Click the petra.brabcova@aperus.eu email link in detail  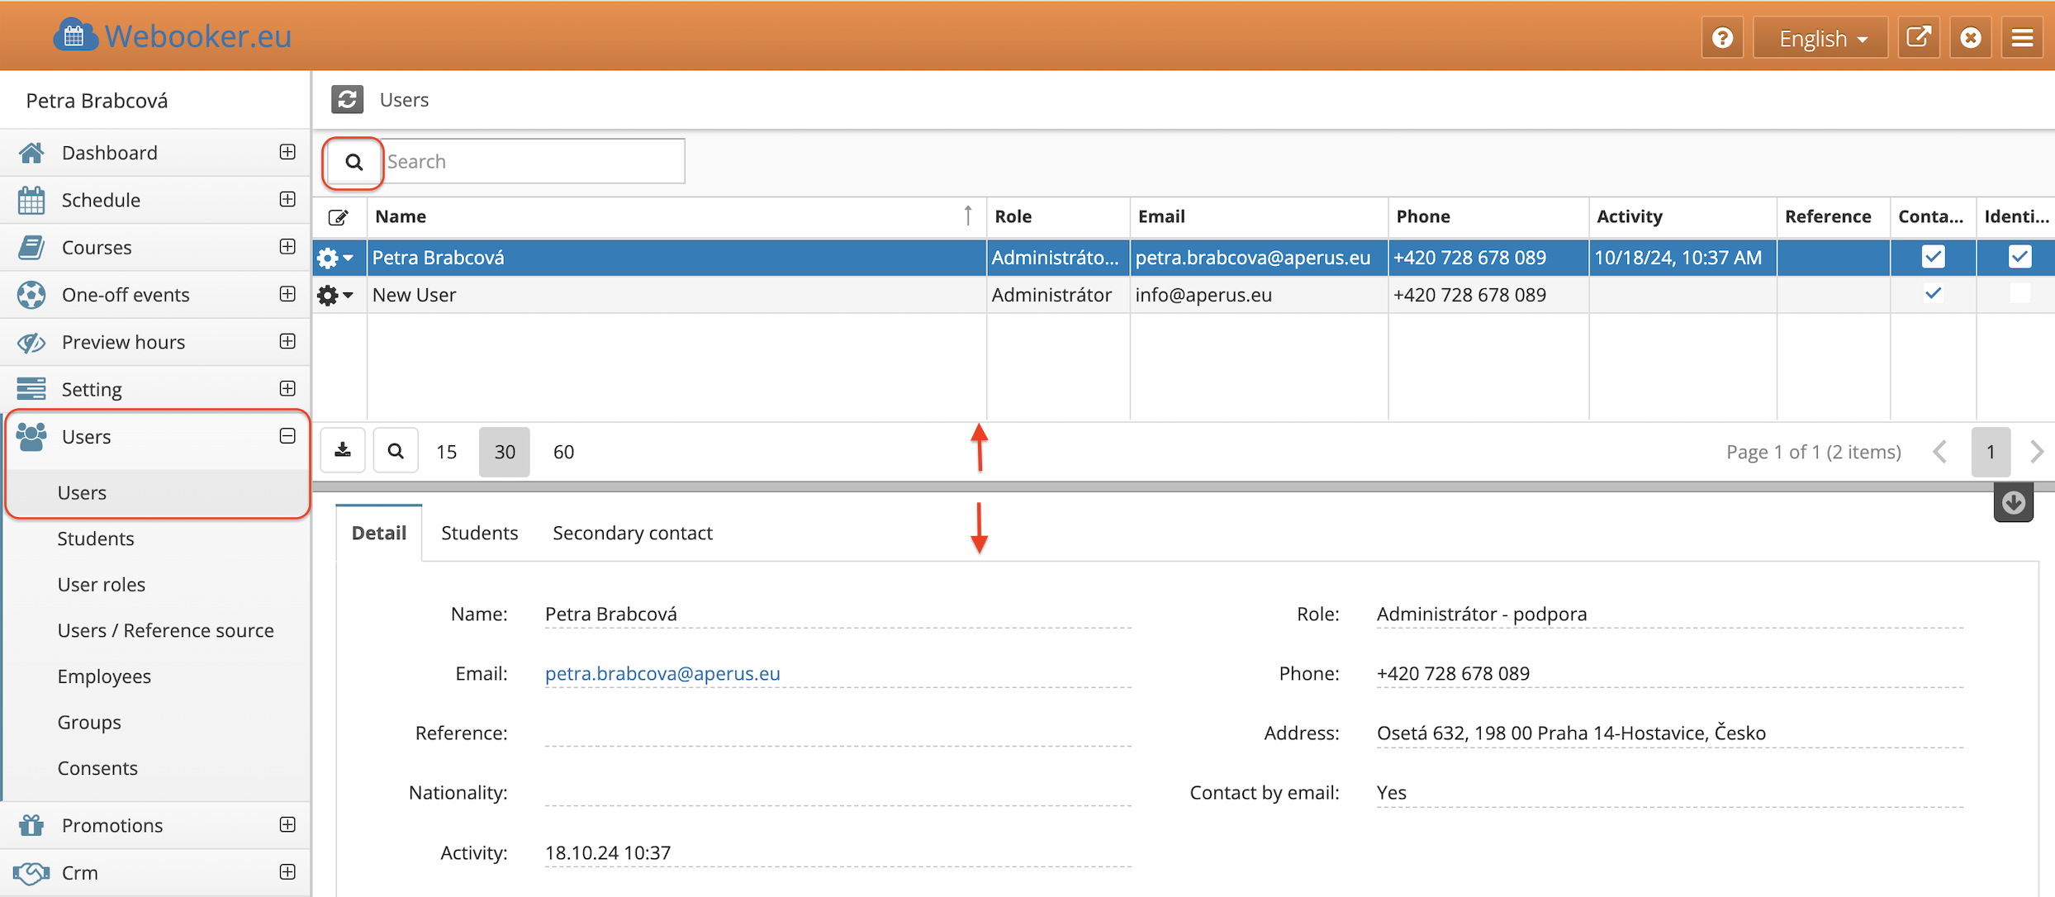[x=662, y=673]
